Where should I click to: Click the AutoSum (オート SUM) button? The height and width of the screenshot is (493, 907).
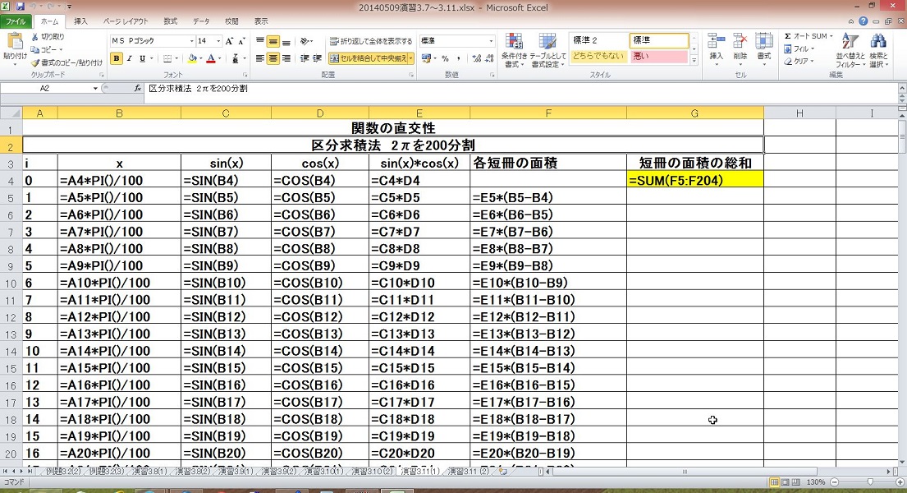coord(808,36)
